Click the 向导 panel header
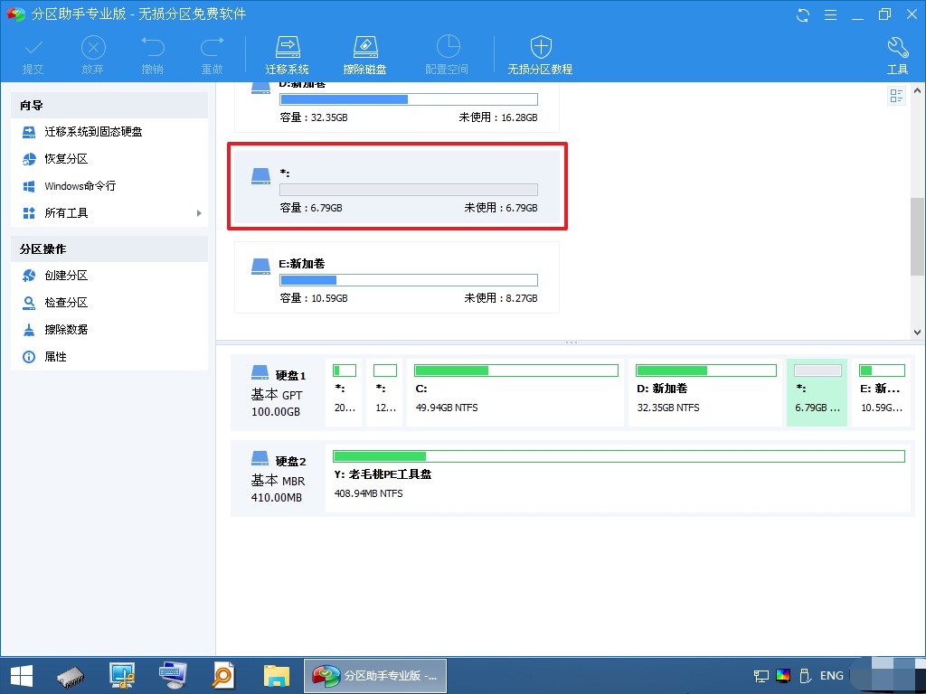 pos(109,105)
